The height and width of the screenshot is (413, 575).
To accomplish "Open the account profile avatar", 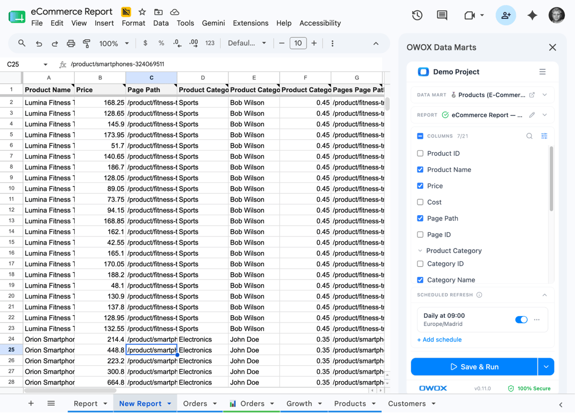I will [x=556, y=15].
